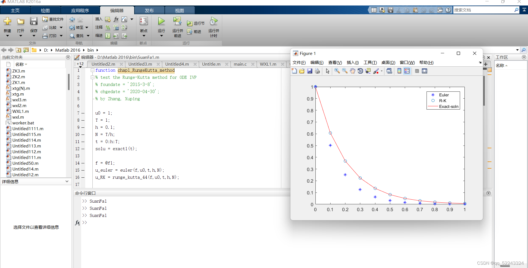Toggle hide plot tools in Figure 1
This screenshot has height=268, width=528.
417,71
